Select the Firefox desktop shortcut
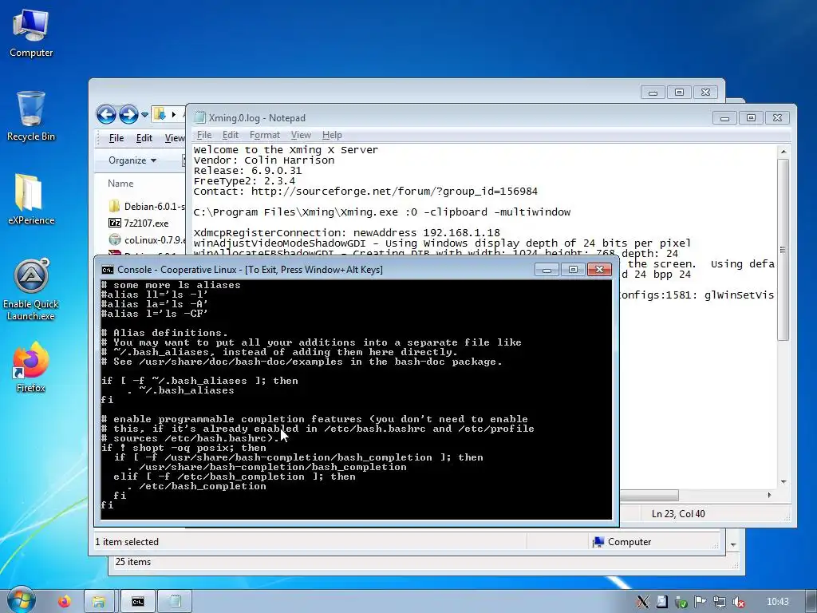 tap(31, 367)
